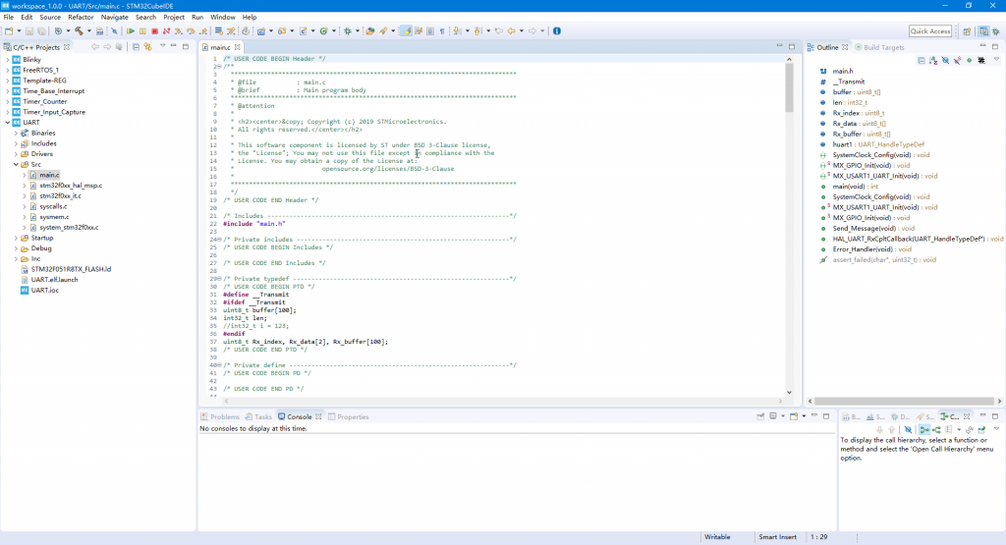
Task: Switch to the Problems tab
Action: [x=220, y=416]
